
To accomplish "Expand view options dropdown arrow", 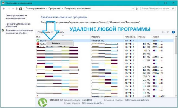I will pyautogui.click(x=168, y=32).
